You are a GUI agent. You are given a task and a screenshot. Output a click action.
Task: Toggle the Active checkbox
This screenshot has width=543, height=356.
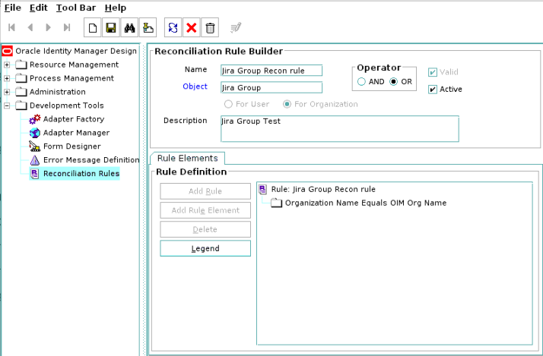(x=433, y=89)
